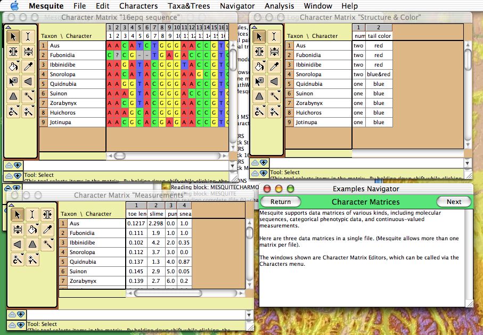Select the 'tail color' column header
This screenshot has width=483, height=335.
pyautogui.click(x=379, y=36)
